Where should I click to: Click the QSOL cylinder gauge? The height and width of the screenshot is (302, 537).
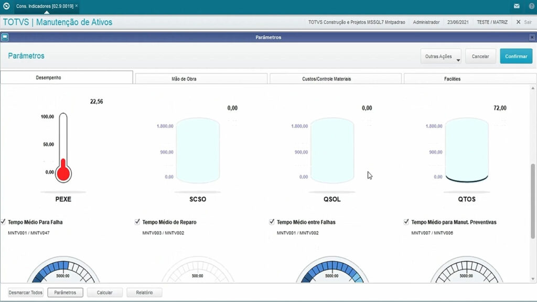click(332, 150)
